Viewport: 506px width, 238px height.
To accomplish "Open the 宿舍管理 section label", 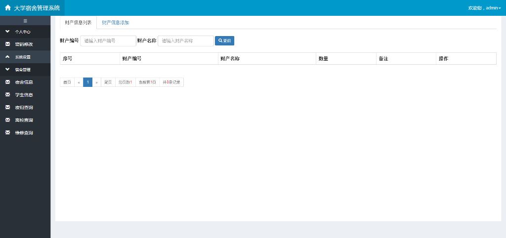I will pyautogui.click(x=23, y=70).
